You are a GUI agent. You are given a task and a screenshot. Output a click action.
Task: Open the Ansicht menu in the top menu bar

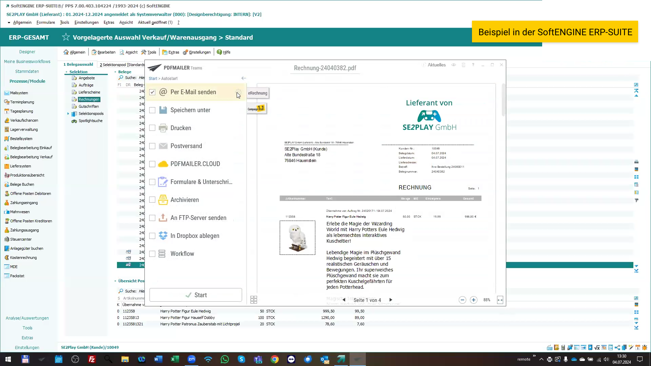coord(126,22)
